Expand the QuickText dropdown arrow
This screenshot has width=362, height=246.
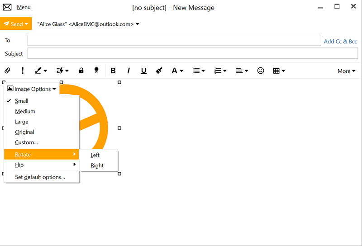67,71
